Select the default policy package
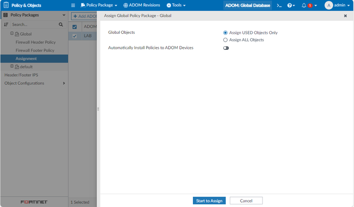Screen dimensions: 354x207 (26, 66)
